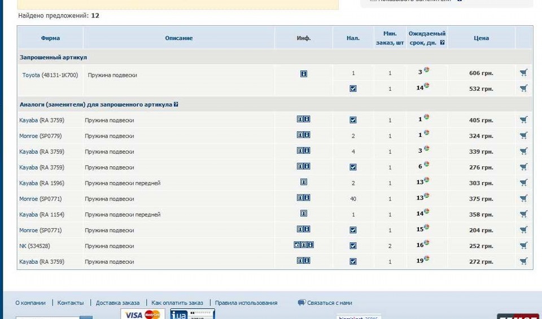Click help icon beside Ожидаемый срок header
The height and width of the screenshot is (319, 542).
pos(442,43)
